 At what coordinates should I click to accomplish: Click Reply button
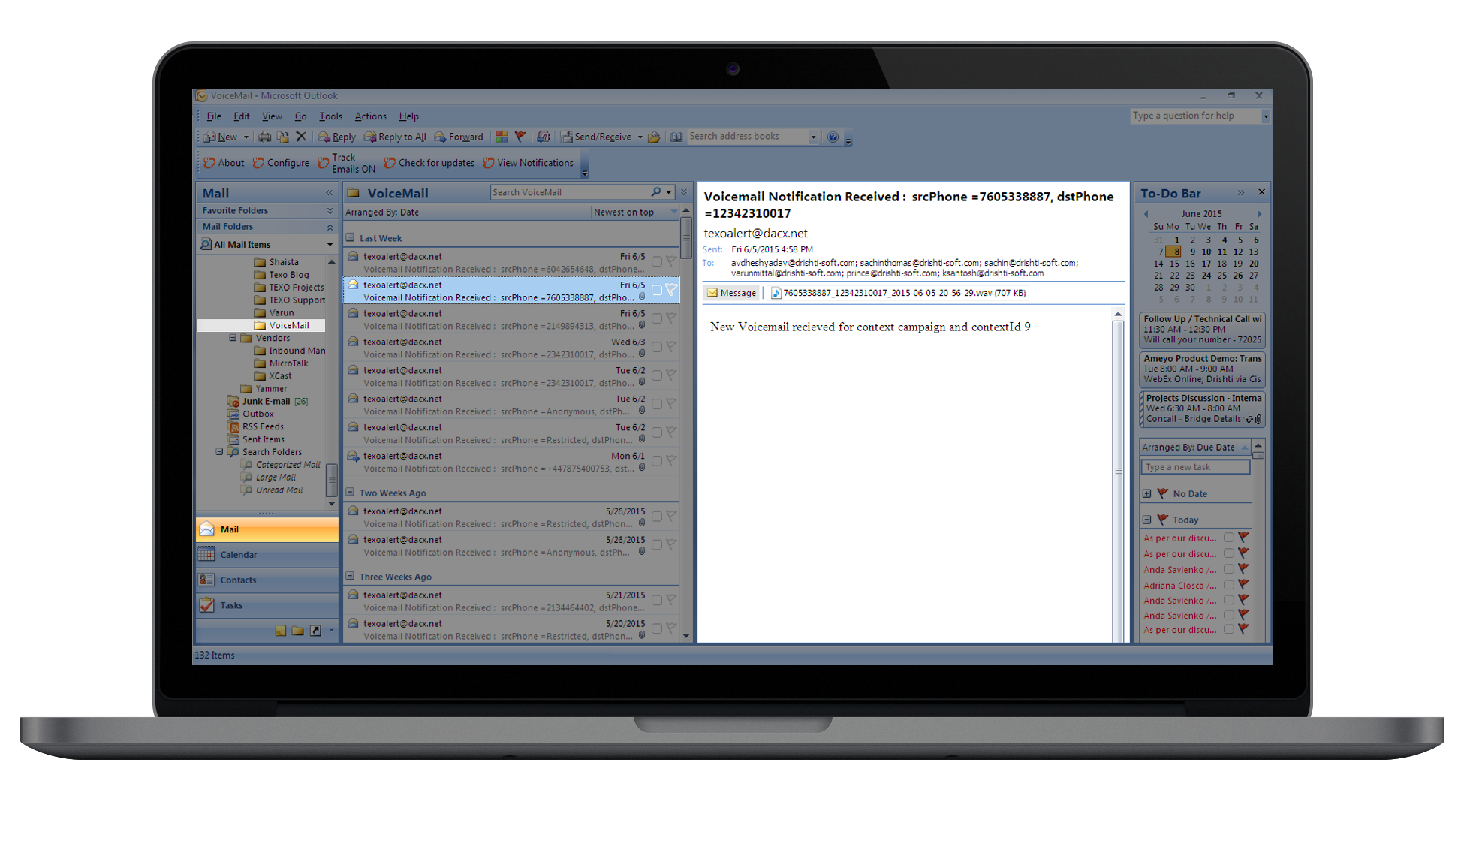[337, 137]
